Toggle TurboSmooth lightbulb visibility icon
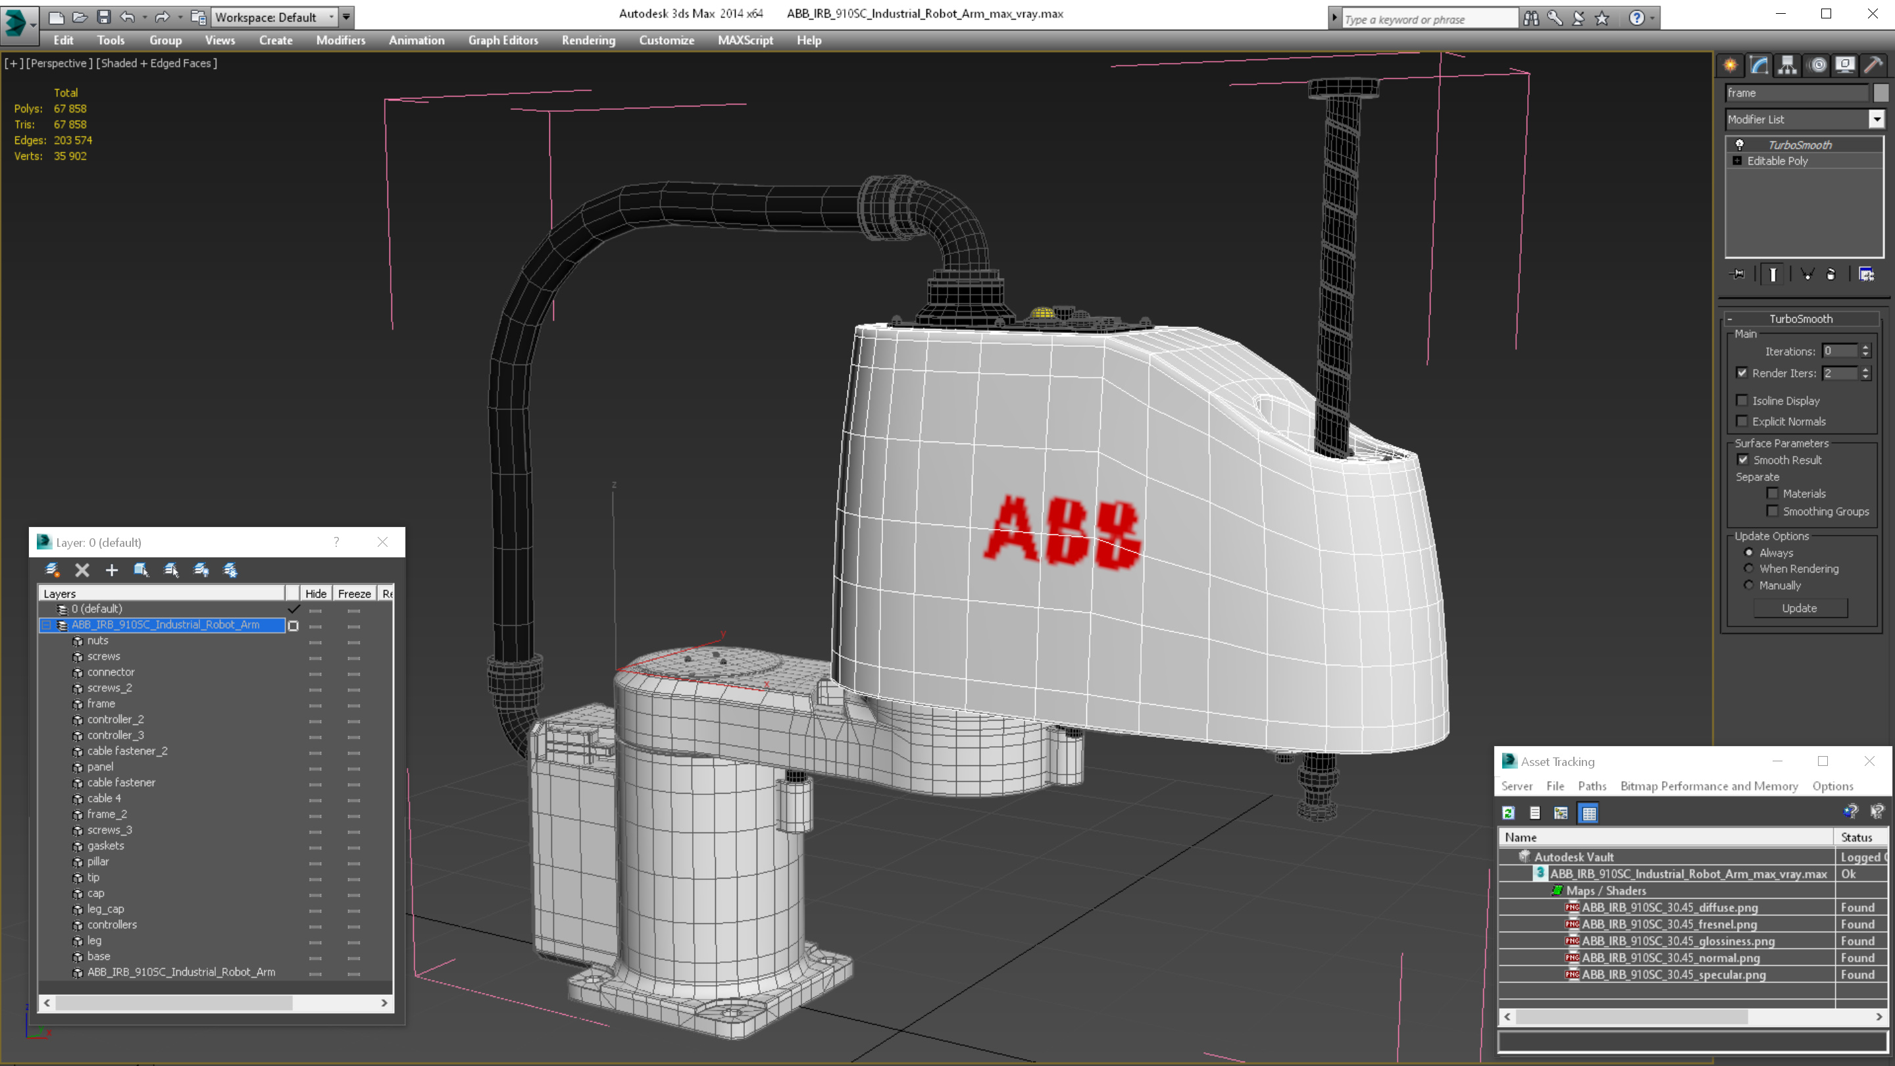Screen dimensions: 1895x1066 1740,144
